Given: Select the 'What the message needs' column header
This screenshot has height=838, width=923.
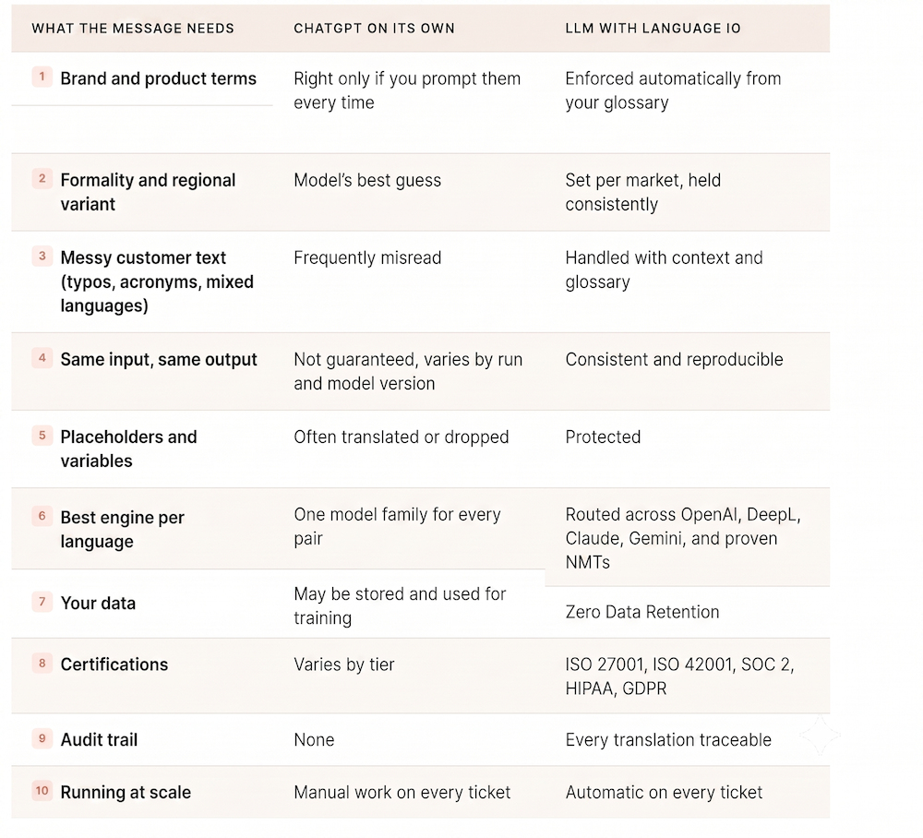Looking at the screenshot, I should click(x=133, y=29).
